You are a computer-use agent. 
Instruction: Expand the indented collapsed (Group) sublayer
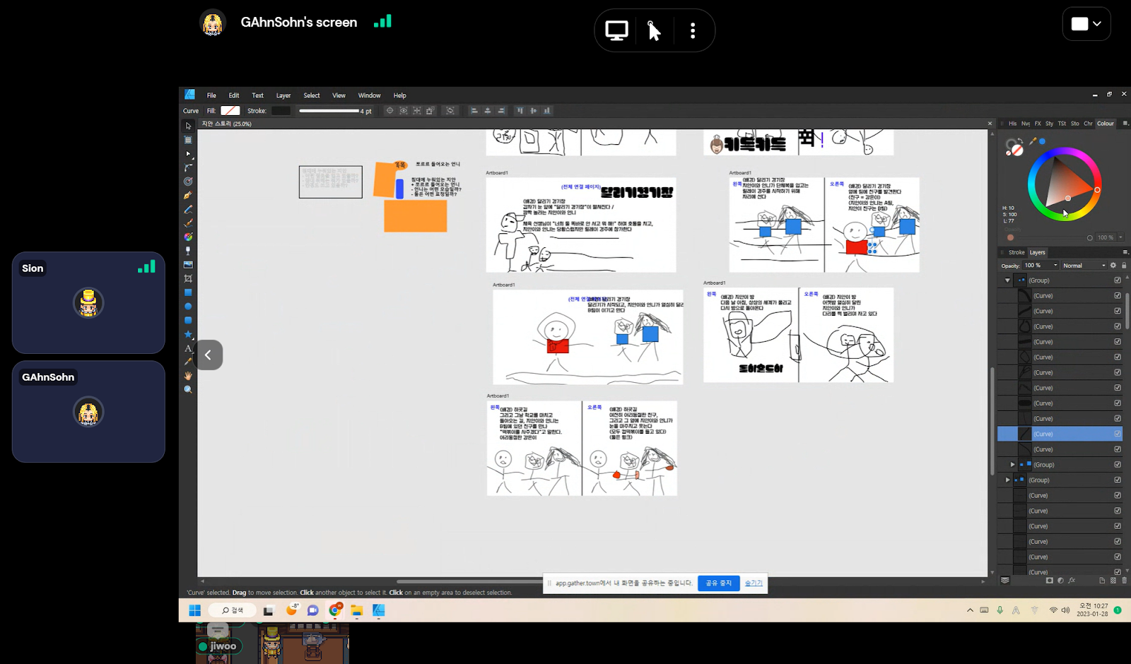(x=1013, y=465)
